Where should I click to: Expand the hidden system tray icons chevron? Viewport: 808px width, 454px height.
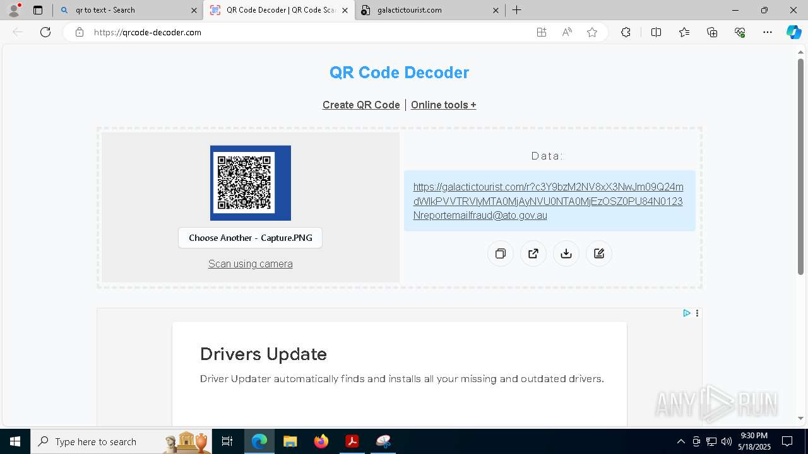click(x=680, y=441)
